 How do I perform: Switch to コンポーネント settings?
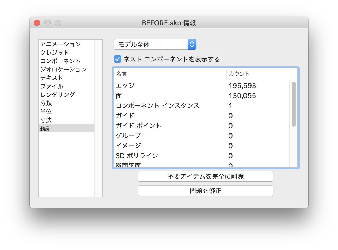click(60, 61)
